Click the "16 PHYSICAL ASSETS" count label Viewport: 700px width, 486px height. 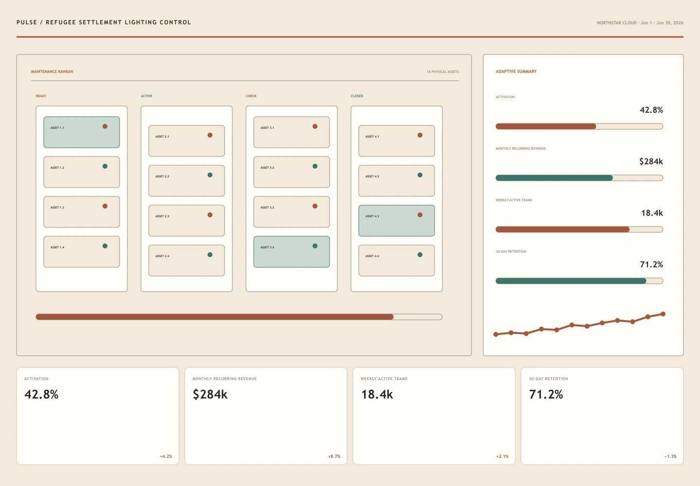(x=443, y=72)
